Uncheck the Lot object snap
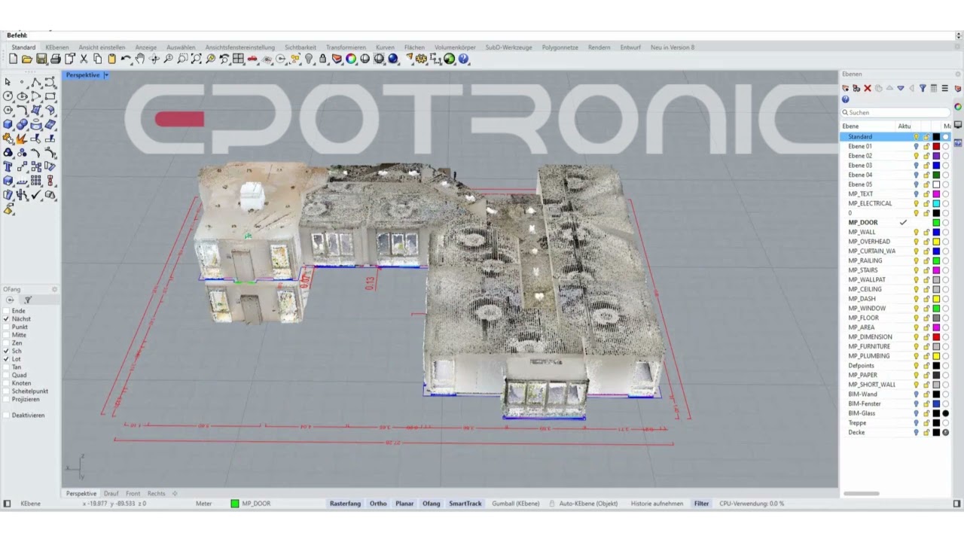This screenshot has height=542, width=964. (x=6, y=359)
